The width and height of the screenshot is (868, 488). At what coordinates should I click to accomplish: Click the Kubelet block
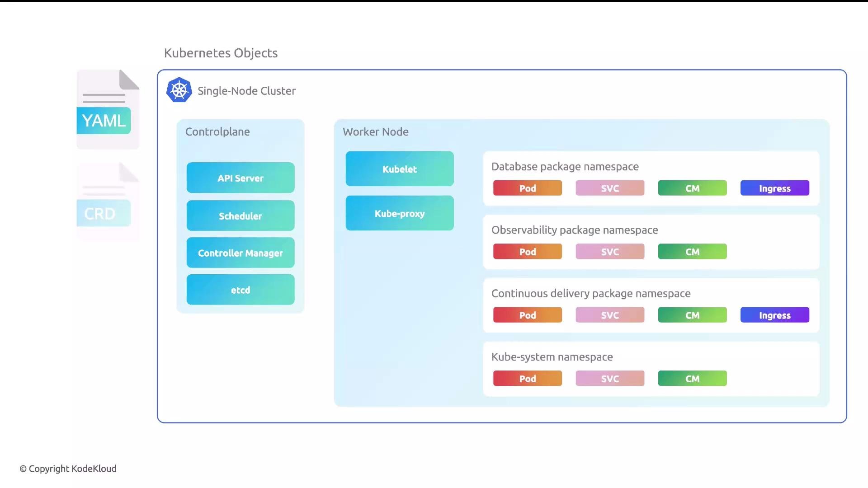pos(400,169)
